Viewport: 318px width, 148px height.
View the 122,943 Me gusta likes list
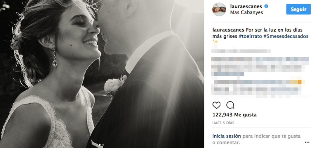(234, 115)
